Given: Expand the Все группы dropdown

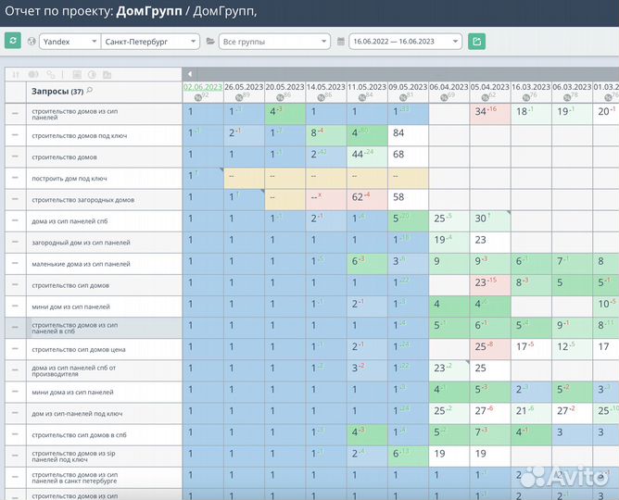Looking at the screenshot, I should tap(274, 42).
